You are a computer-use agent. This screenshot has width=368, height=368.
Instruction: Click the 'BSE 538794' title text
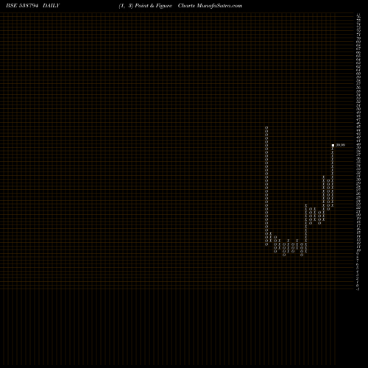coord(22,6)
